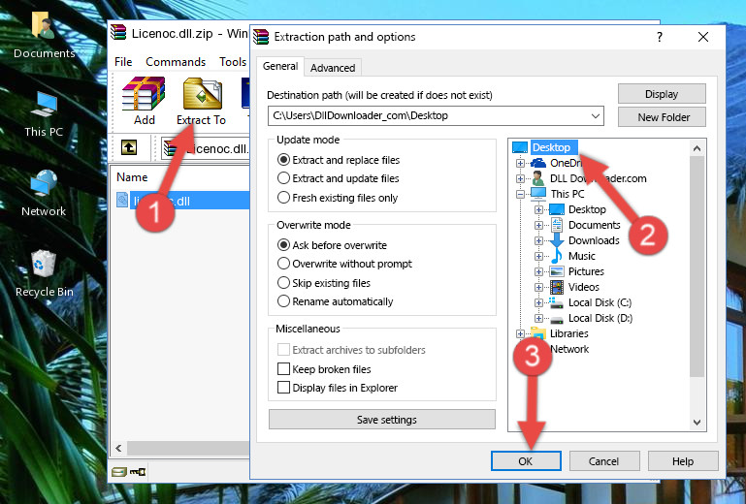Select Rename automatically option

click(335, 301)
